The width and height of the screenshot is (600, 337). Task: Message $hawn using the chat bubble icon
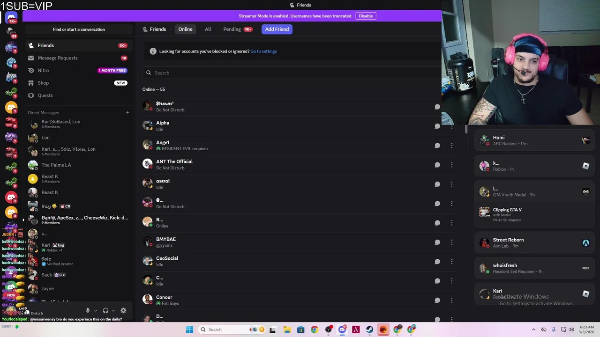pos(437,107)
